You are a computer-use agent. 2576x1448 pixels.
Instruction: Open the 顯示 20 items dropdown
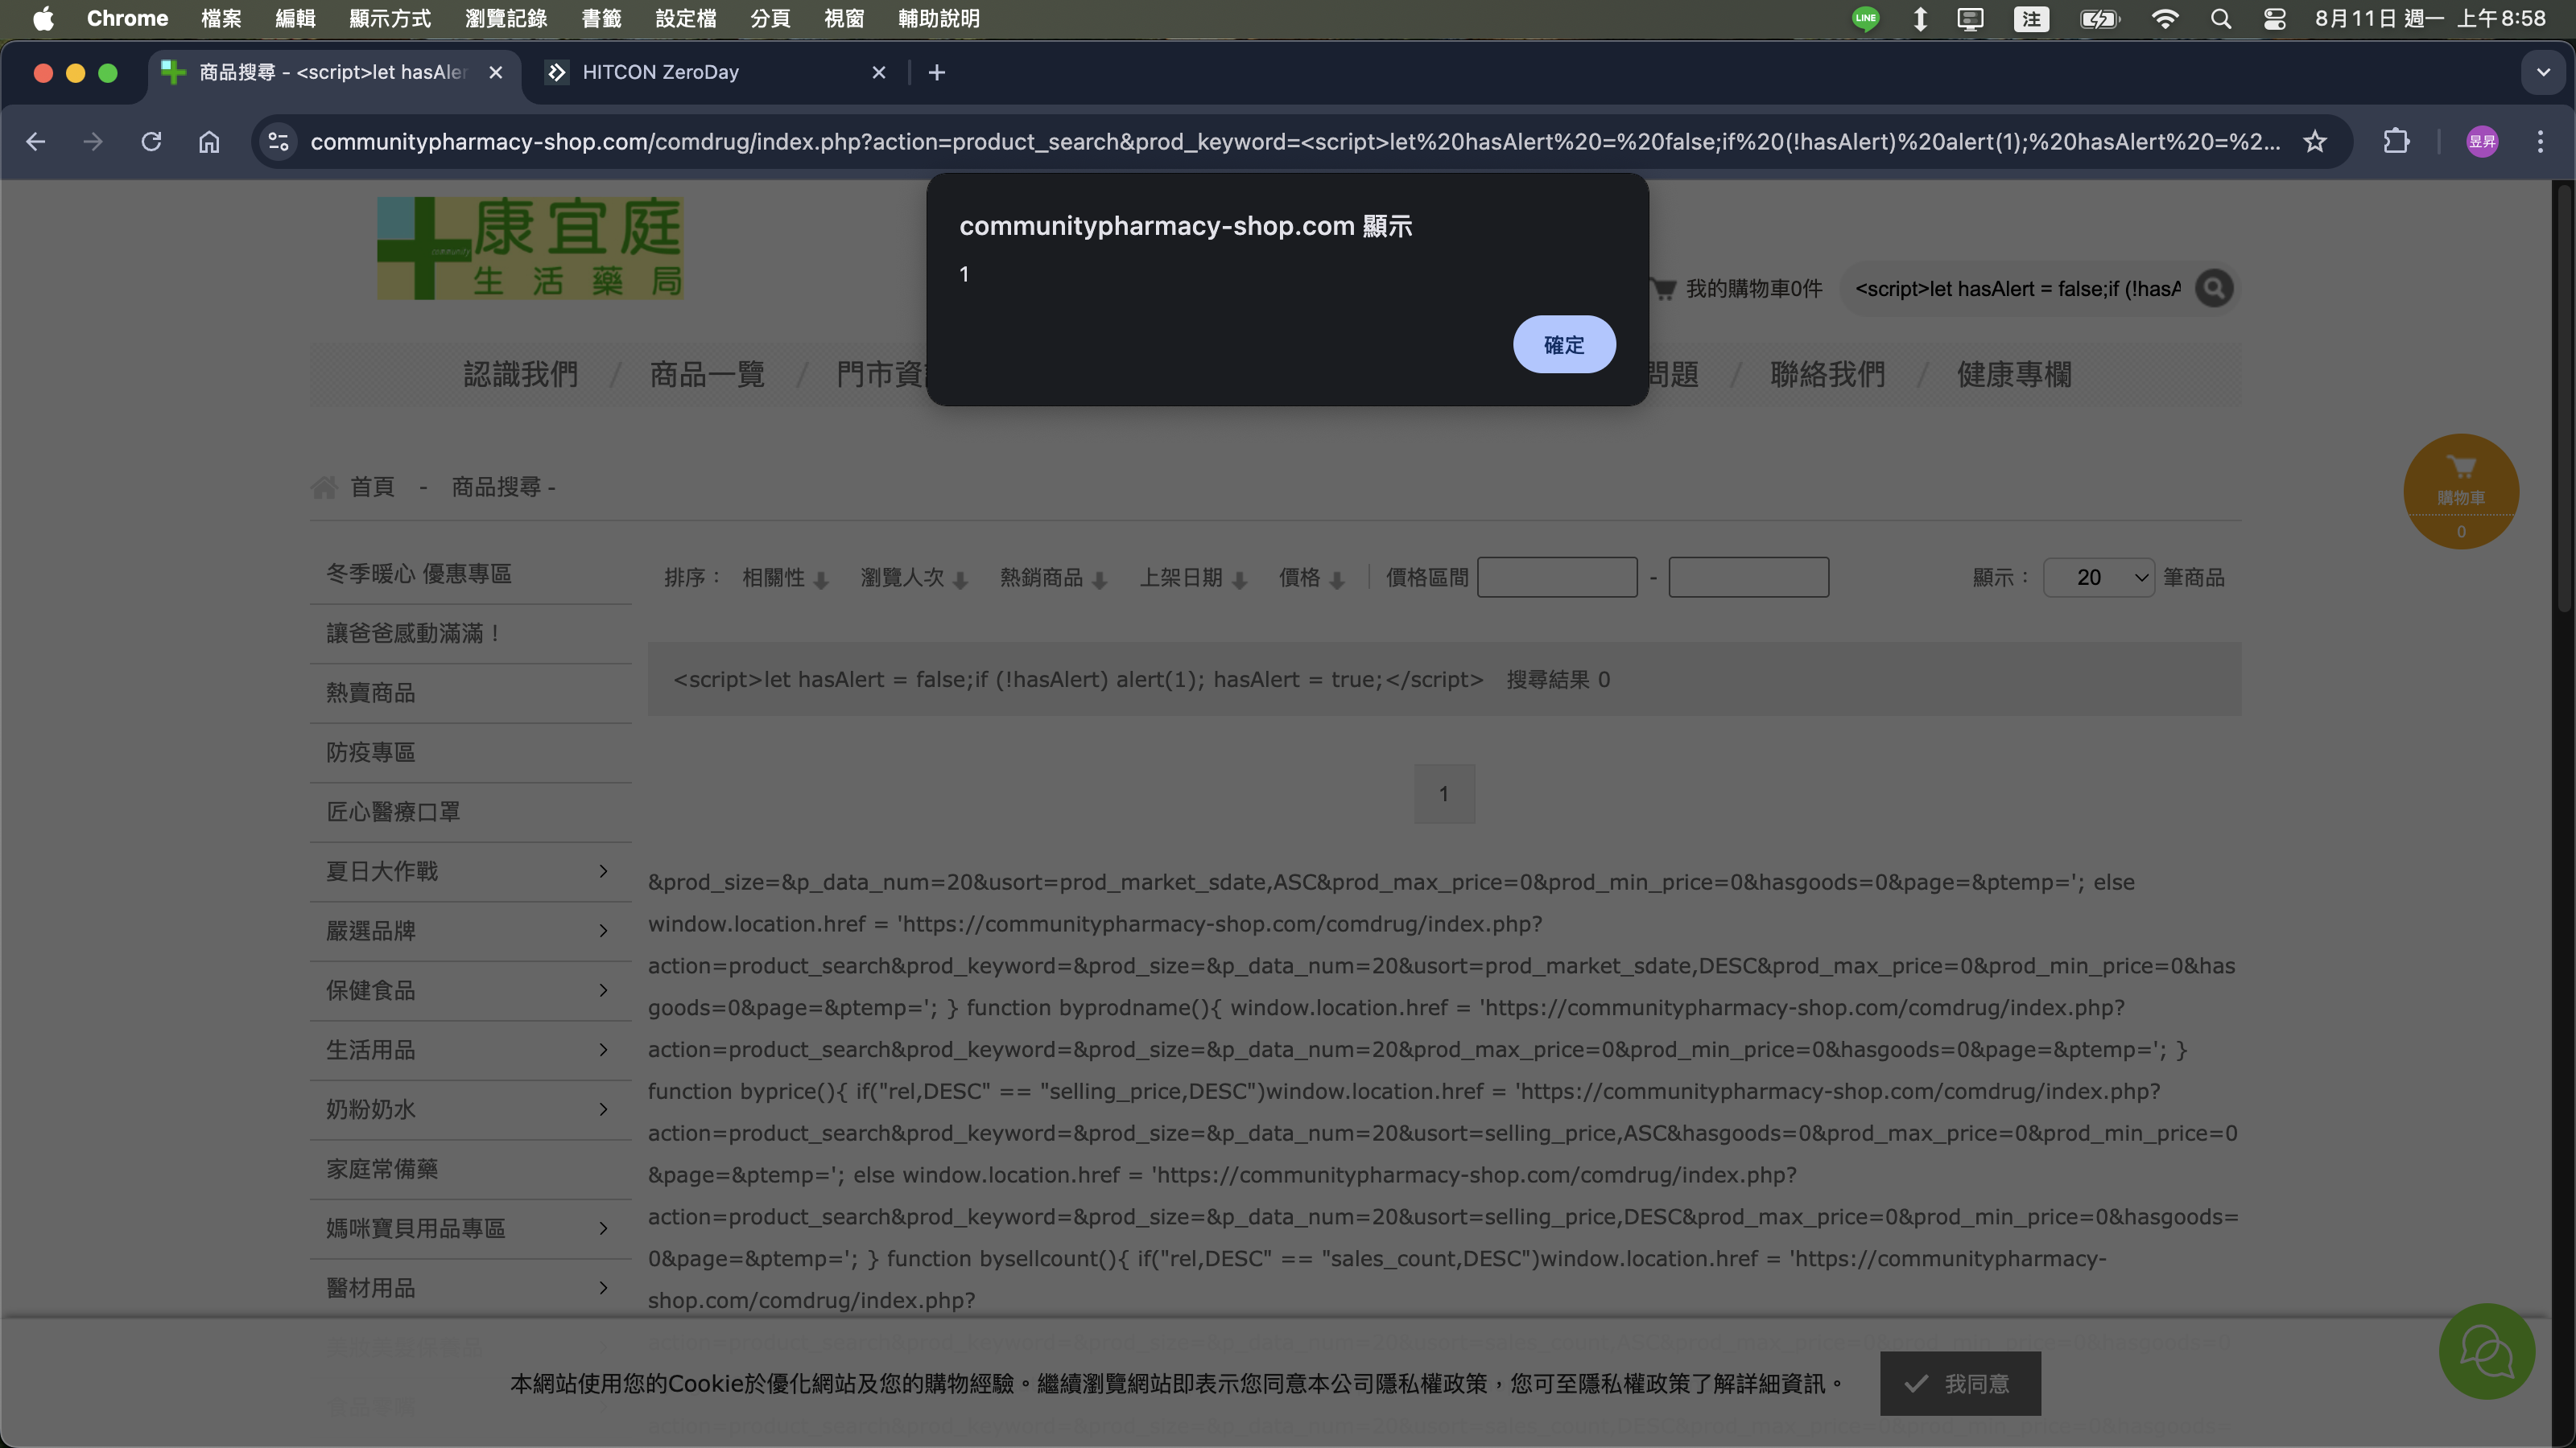[2098, 578]
